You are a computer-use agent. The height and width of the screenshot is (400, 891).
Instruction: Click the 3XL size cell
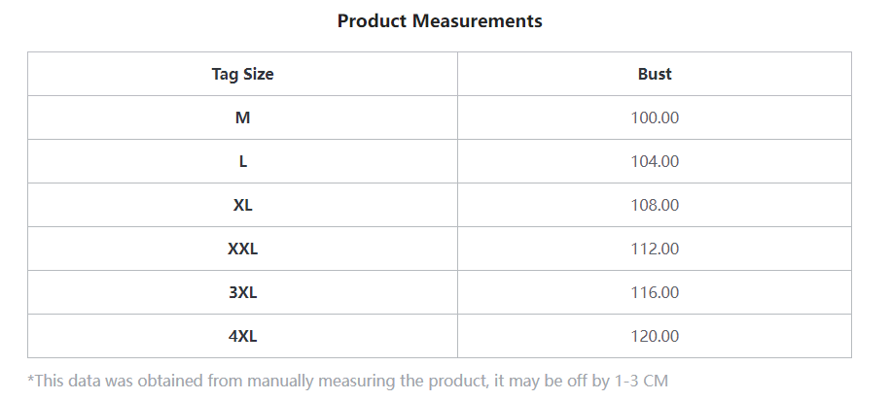(242, 292)
